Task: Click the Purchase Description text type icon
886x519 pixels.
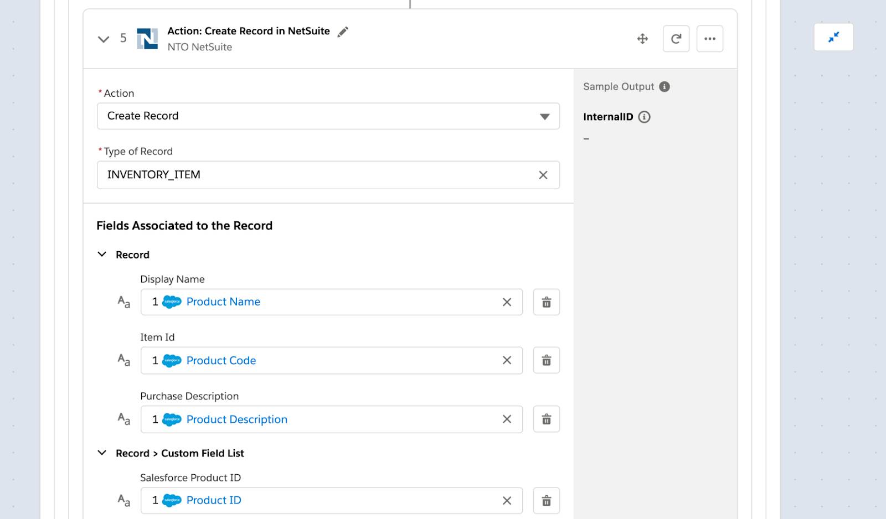Action: click(x=124, y=419)
